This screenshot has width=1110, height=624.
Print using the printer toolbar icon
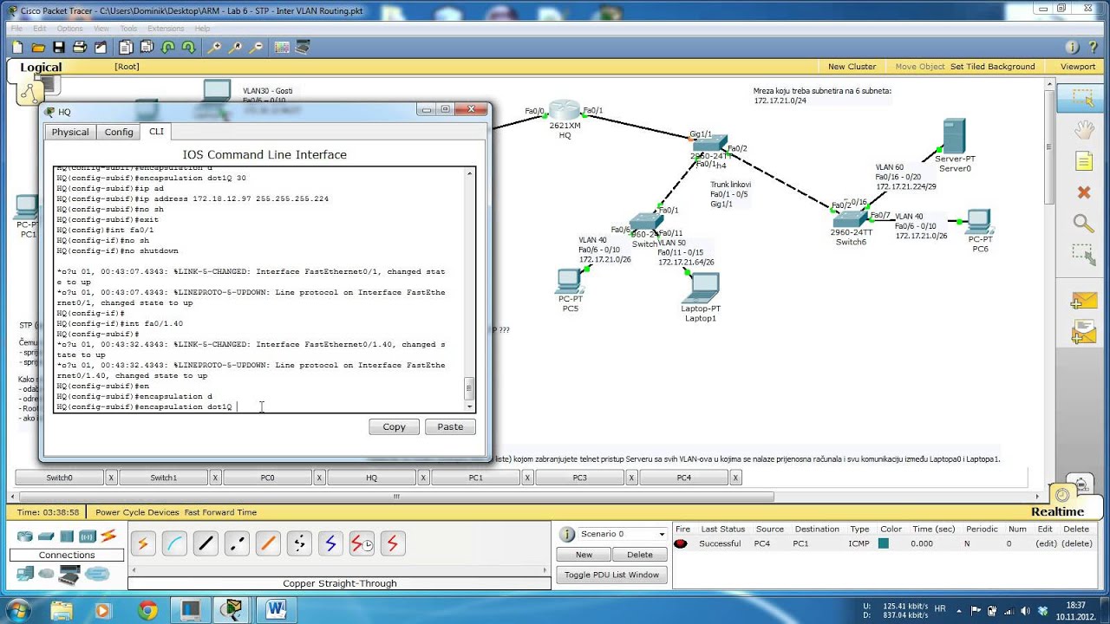[x=80, y=48]
